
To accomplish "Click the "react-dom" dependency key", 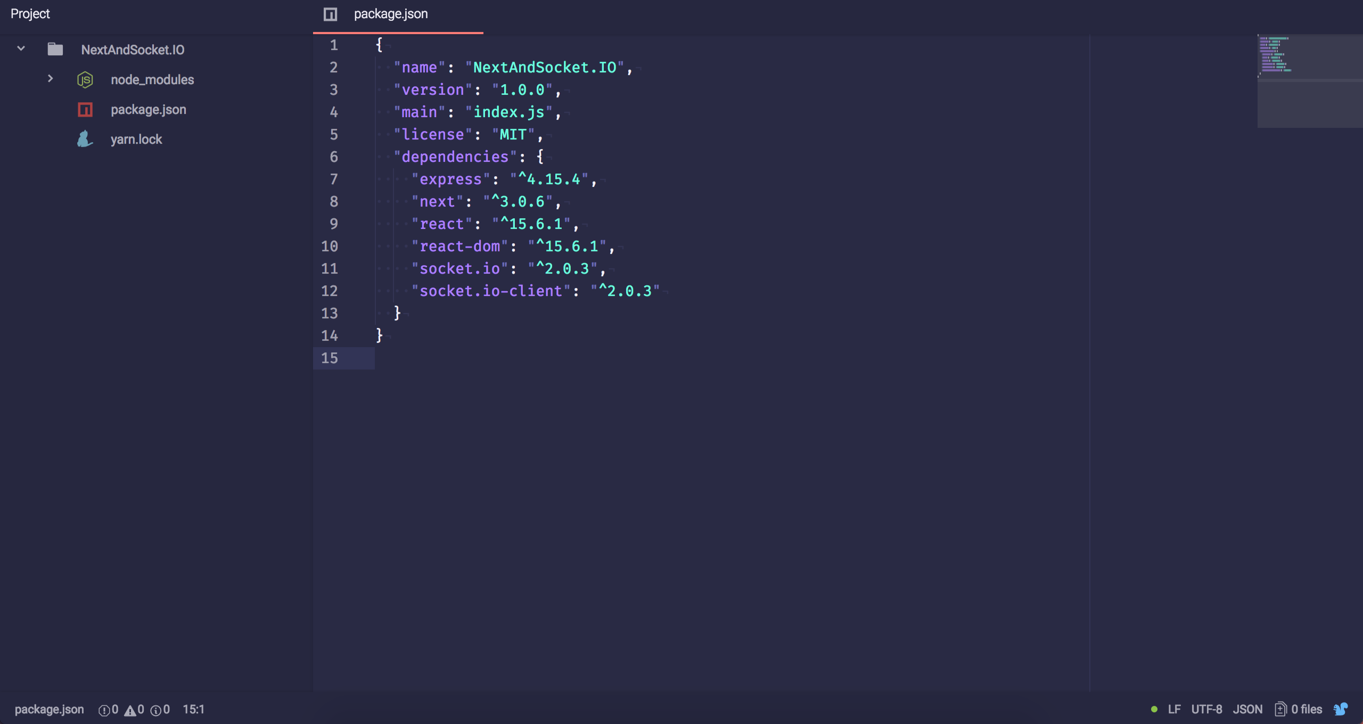I will coord(460,246).
